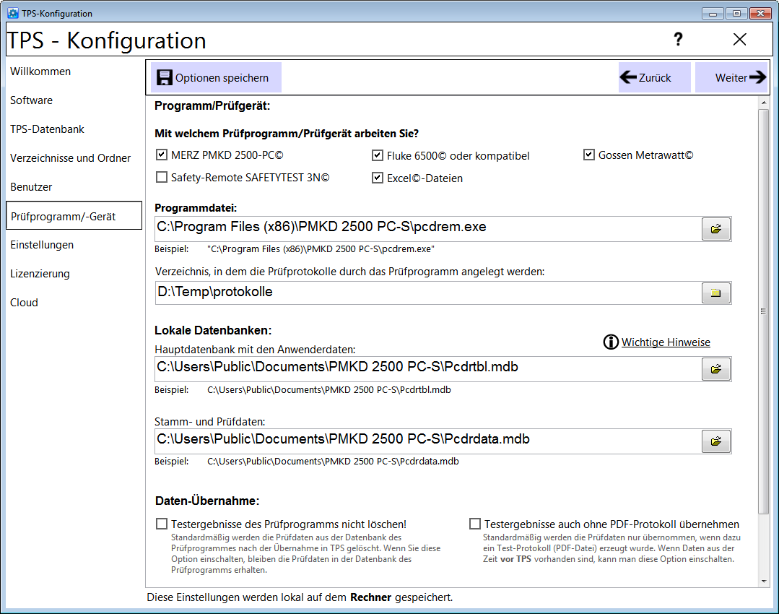The height and width of the screenshot is (614, 779).
Task: Toggle the Excel-Dateien checkbox
Action: tap(378, 178)
